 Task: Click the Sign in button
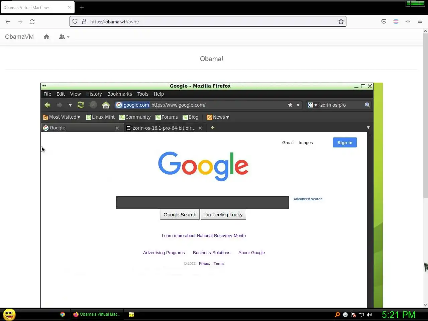click(345, 142)
